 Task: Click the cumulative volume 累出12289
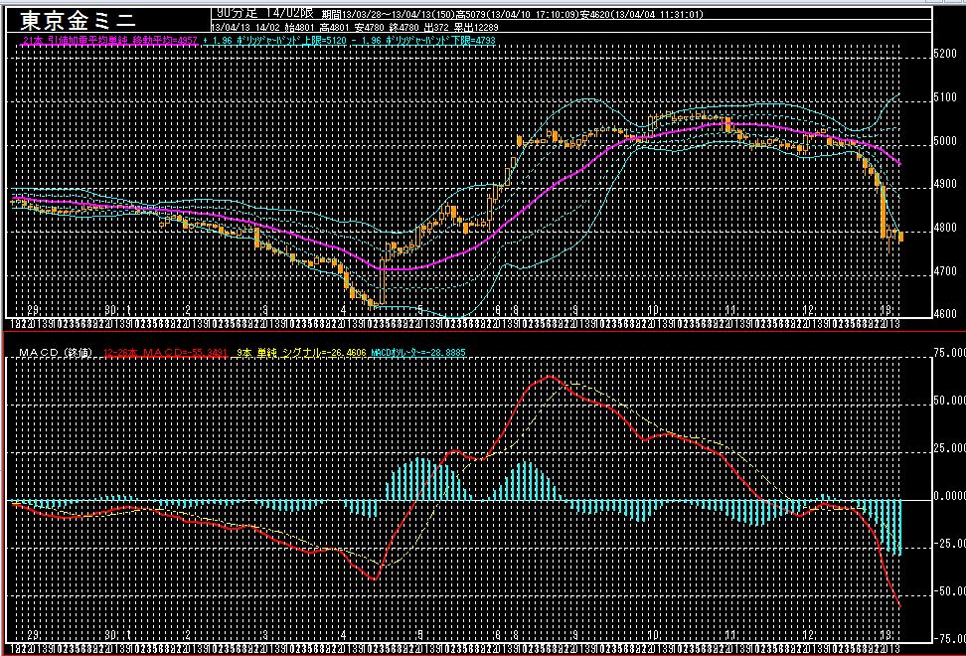(x=476, y=27)
